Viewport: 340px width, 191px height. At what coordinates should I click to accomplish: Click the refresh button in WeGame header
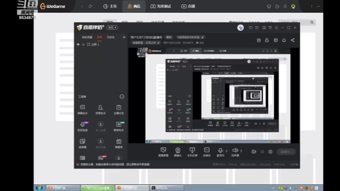(x=90, y=6)
